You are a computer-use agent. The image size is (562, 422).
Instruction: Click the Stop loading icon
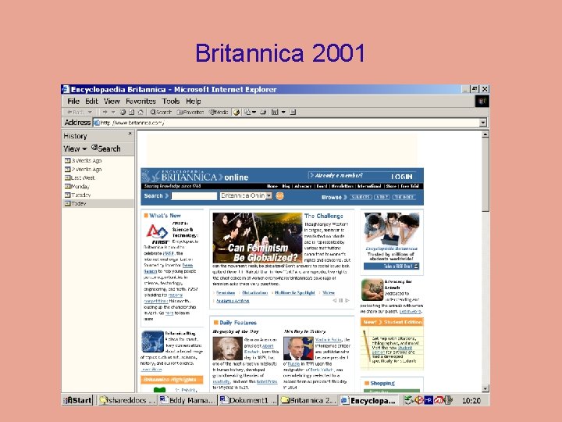pos(123,112)
